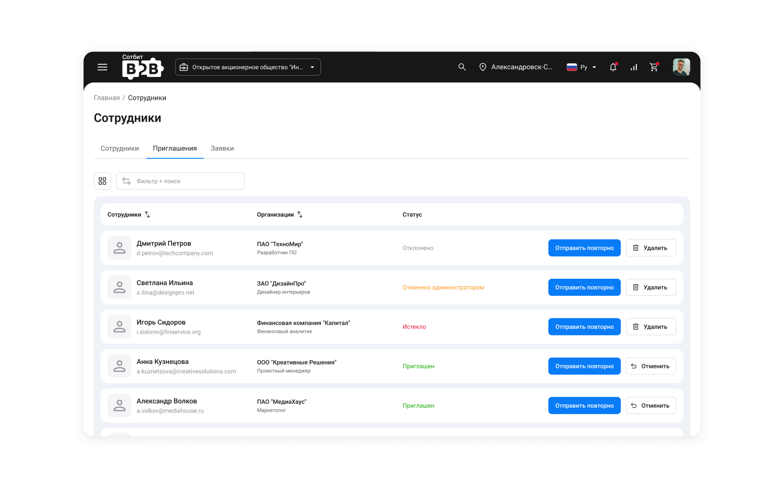Open the hamburger navigation menu
The image size is (784, 488).
(x=102, y=67)
